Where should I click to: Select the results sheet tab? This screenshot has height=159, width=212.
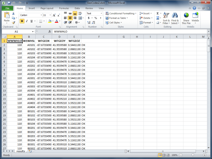(x=21, y=151)
